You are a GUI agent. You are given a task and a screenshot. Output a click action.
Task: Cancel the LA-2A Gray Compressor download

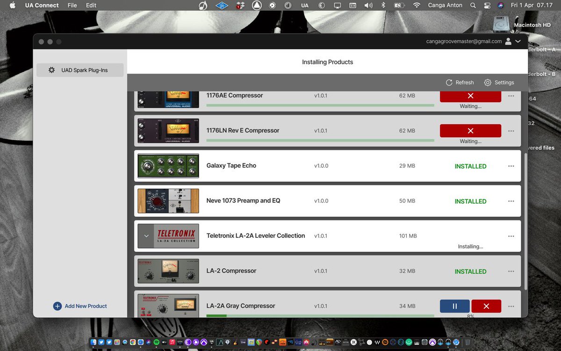(486, 306)
